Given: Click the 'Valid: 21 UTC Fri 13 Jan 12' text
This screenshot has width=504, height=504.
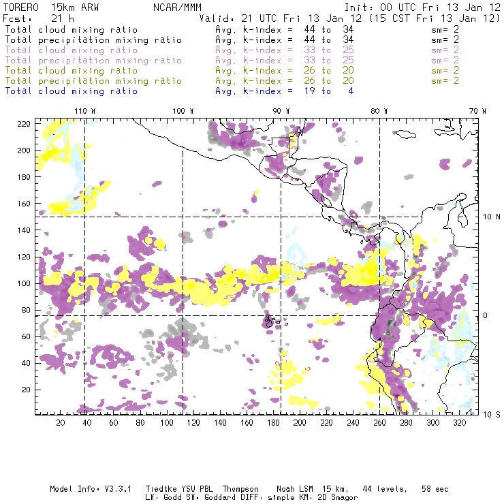Looking at the screenshot, I should click(281, 18).
